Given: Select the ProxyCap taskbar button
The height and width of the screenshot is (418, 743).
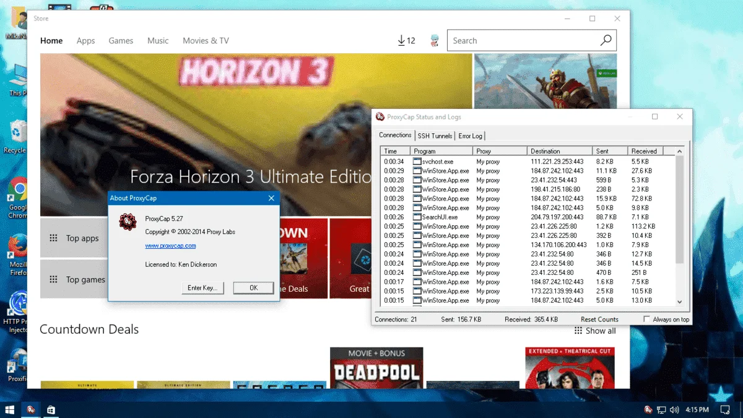Looking at the screenshot, I should (30, 409).
